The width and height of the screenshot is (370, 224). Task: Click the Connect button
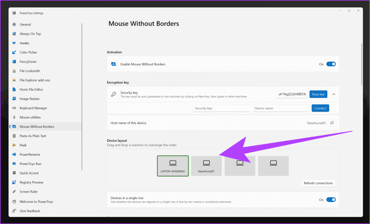pos(320,108)
